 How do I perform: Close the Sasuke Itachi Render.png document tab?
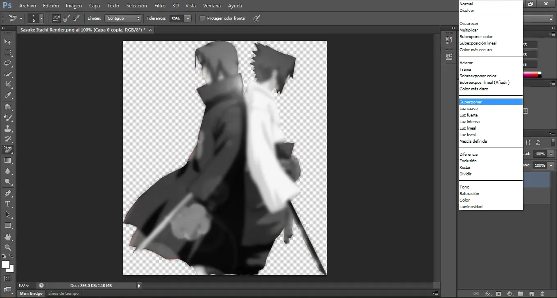150,30
